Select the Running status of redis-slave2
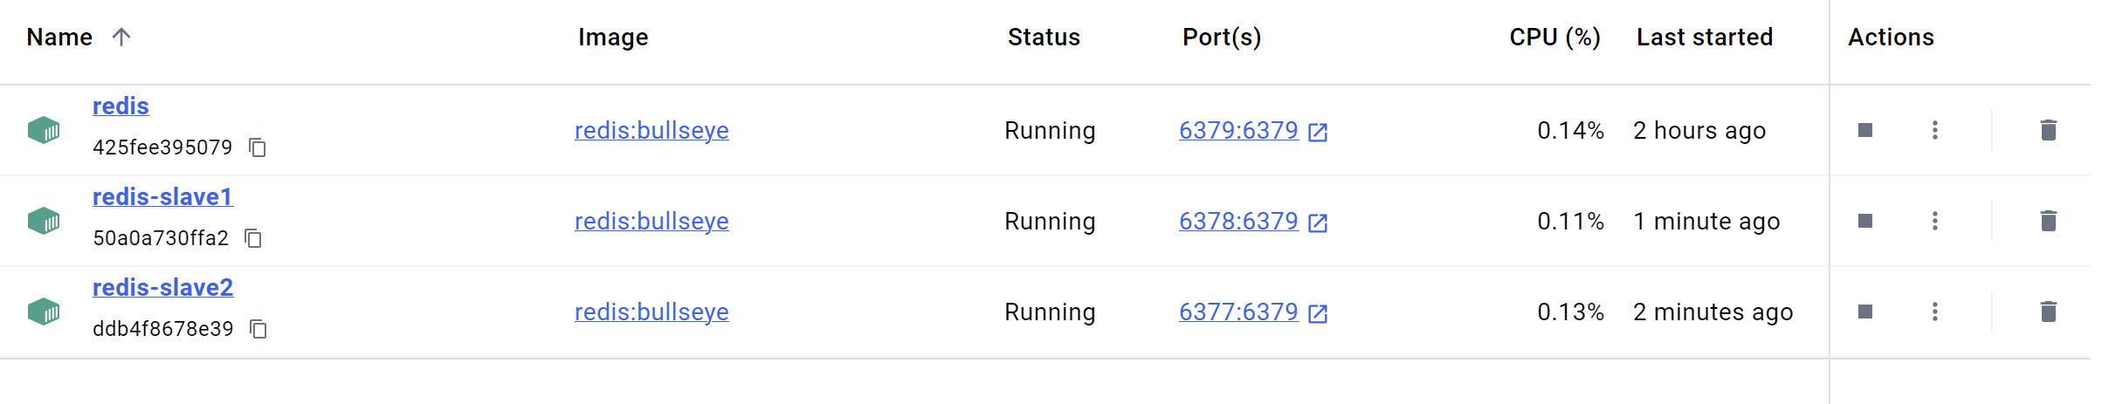 [x=1050, y=312]
